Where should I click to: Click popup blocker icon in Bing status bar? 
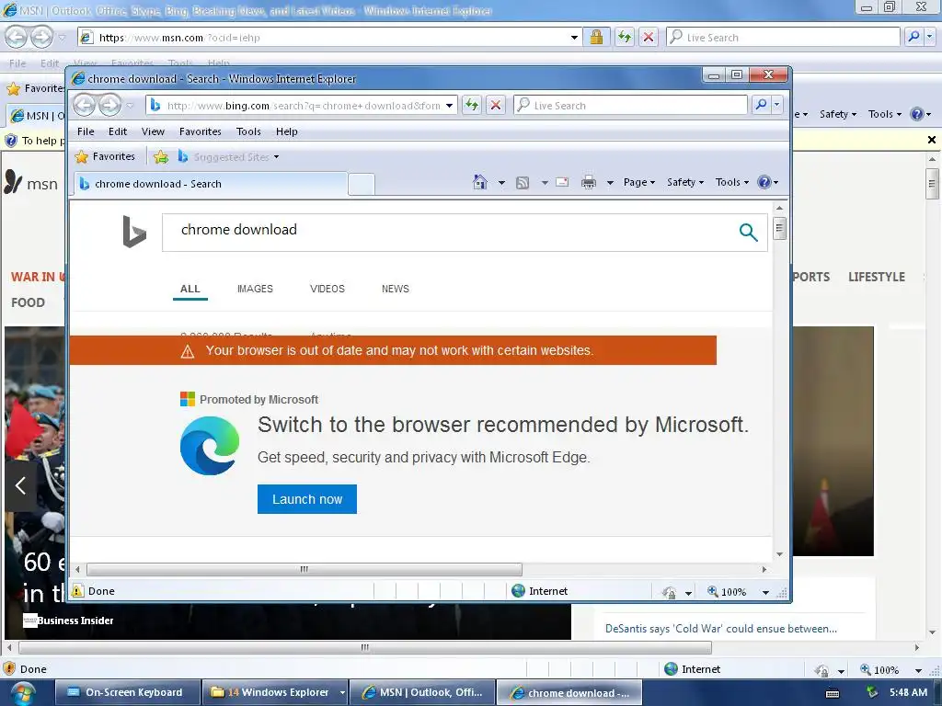670,592
